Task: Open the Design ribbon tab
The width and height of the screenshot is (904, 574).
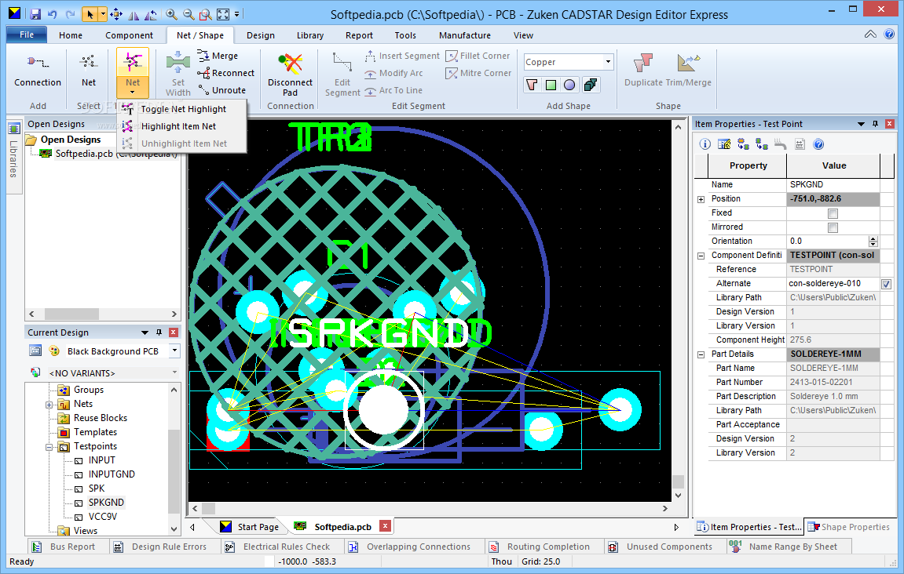Action: [261, 35]
